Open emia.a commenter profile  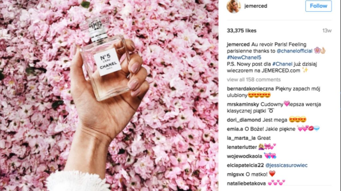[235, 129]
